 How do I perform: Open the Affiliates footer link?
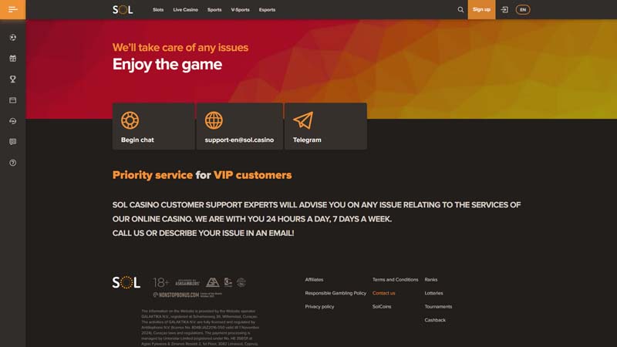[314, 280]
